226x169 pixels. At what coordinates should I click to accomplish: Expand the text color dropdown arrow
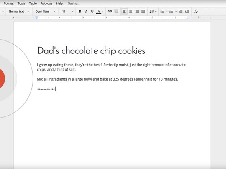click(x=103, y=11)
